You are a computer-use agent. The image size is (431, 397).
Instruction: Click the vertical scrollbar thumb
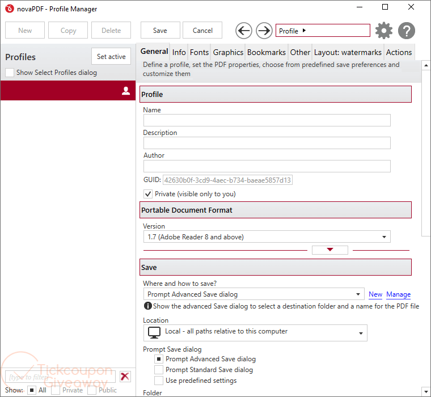click(x=426, y=153)
